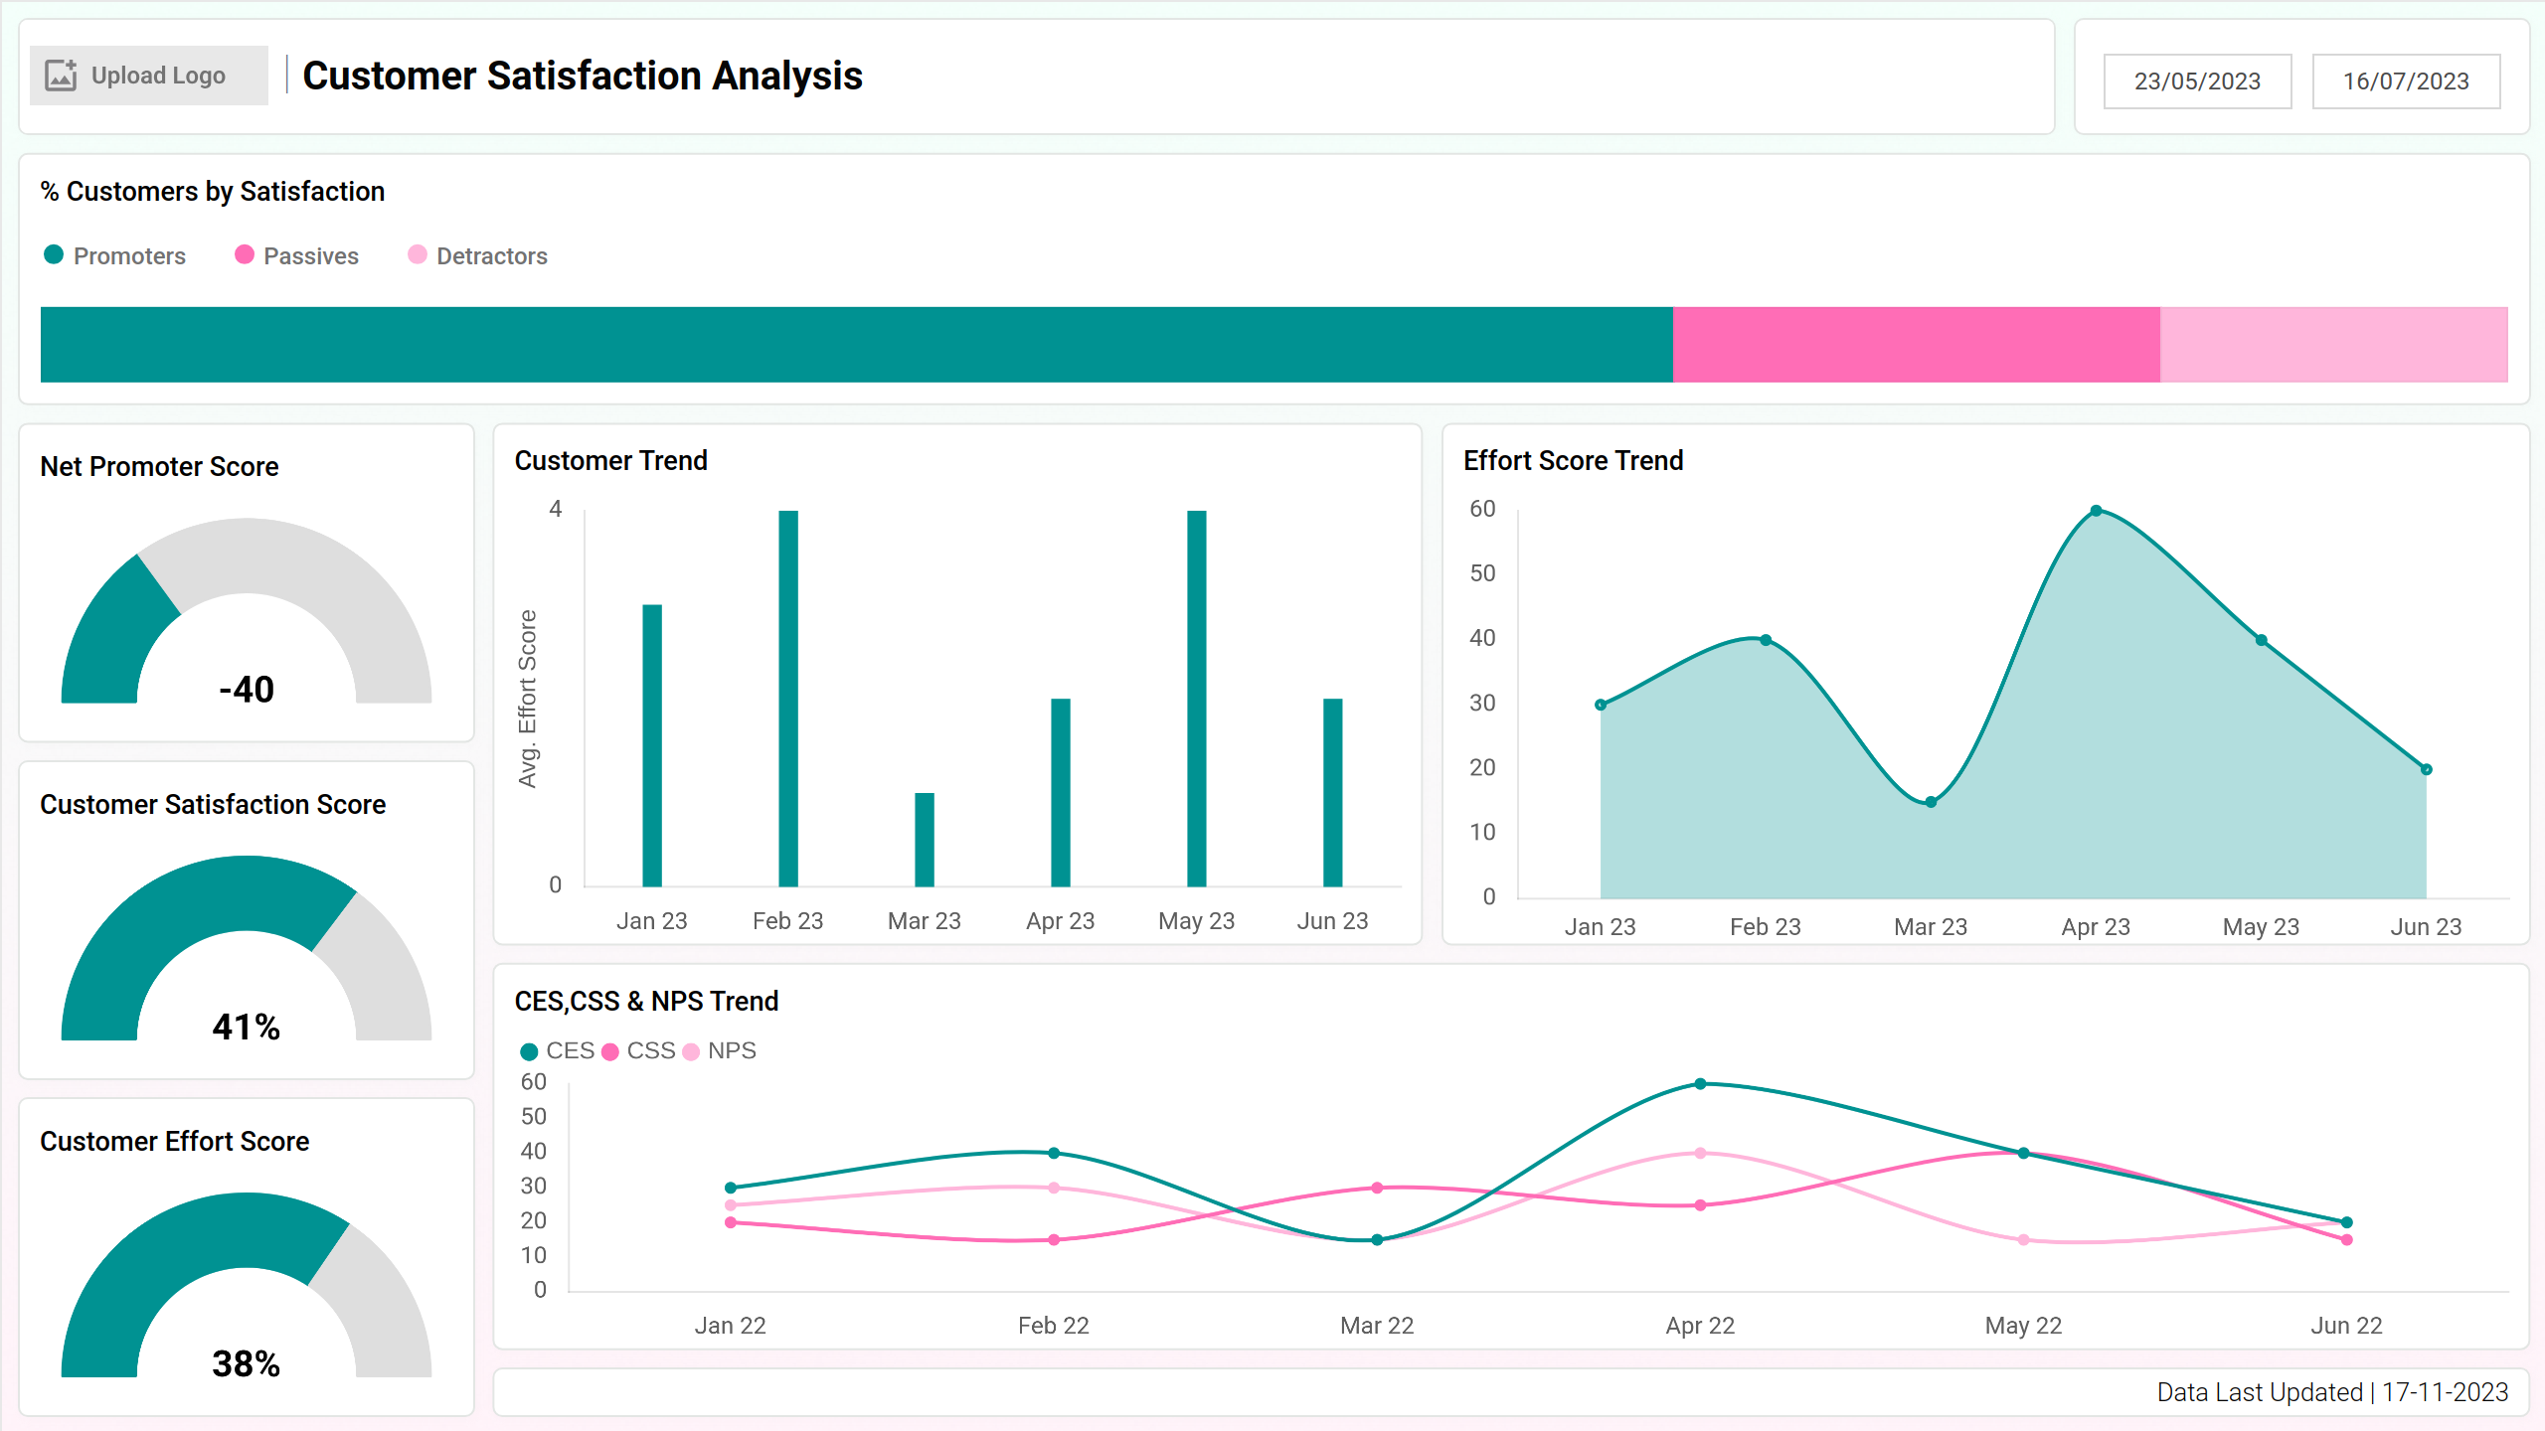The height and width of the screenshot is (1431, 2545).
Task: Click the % Customers by Satisfaction heading
Action: point(213,191)
